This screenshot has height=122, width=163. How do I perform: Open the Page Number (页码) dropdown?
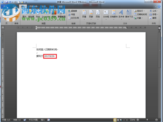(98, 15)
